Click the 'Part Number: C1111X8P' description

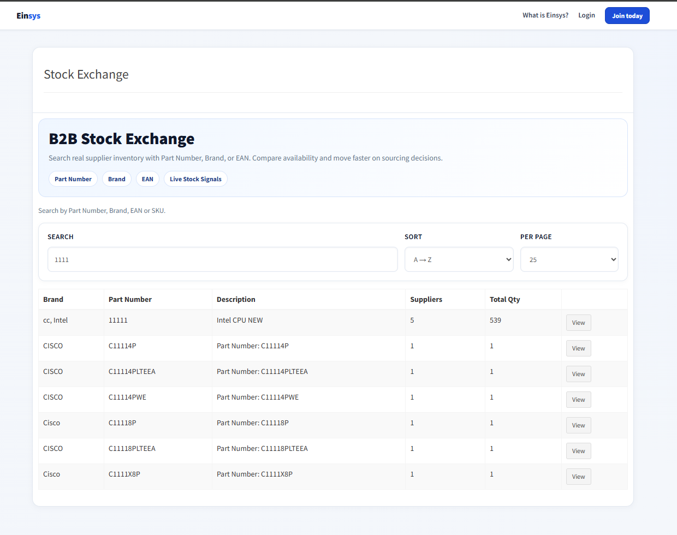[x=254, y=474]
